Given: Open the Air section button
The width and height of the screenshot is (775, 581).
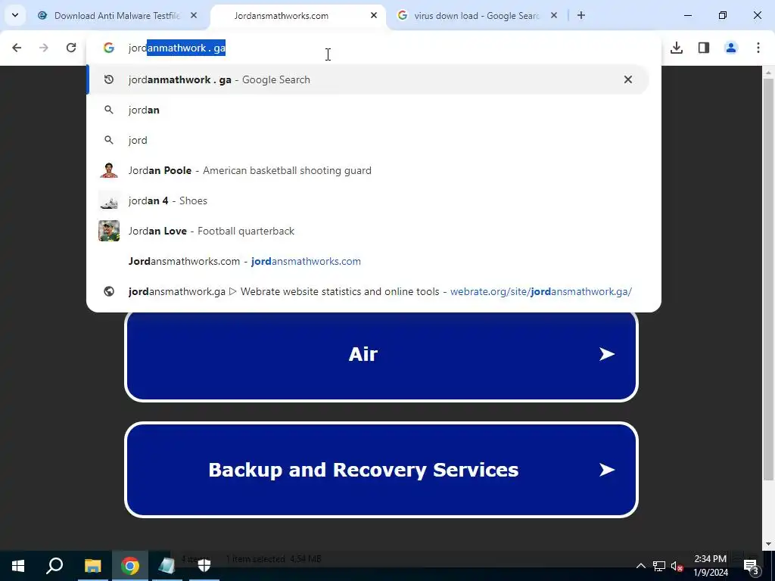Looking at the screenshot, I should coord(381,355).
